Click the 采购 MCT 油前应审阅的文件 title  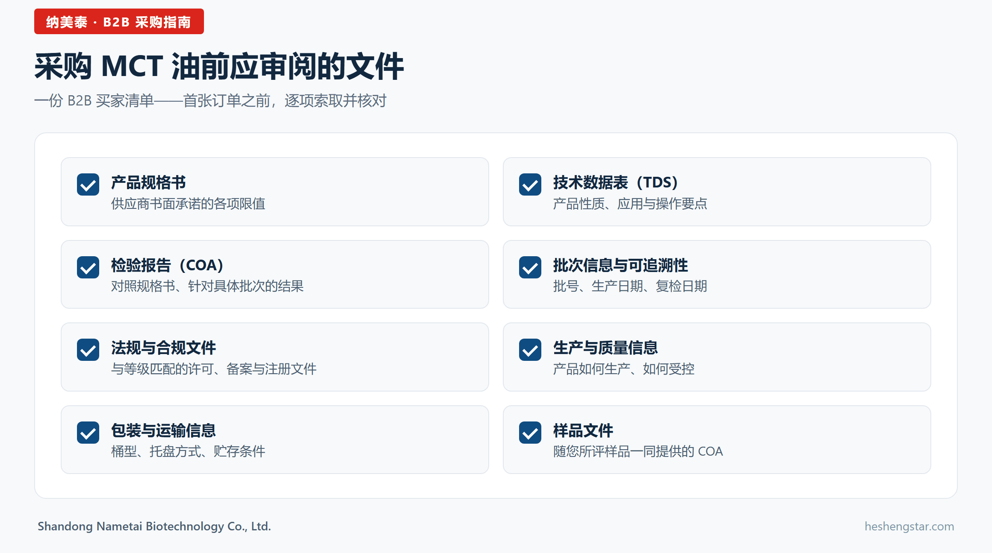pos(219,66)
